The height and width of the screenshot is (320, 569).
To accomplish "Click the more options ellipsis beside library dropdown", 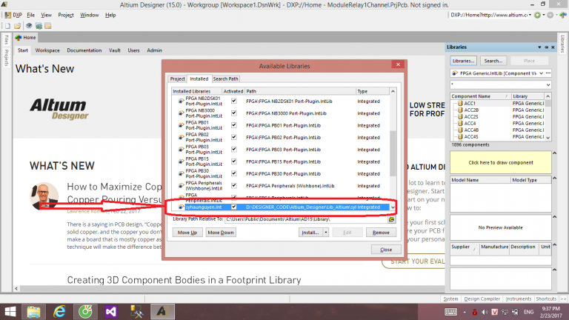I will (548, 73).
